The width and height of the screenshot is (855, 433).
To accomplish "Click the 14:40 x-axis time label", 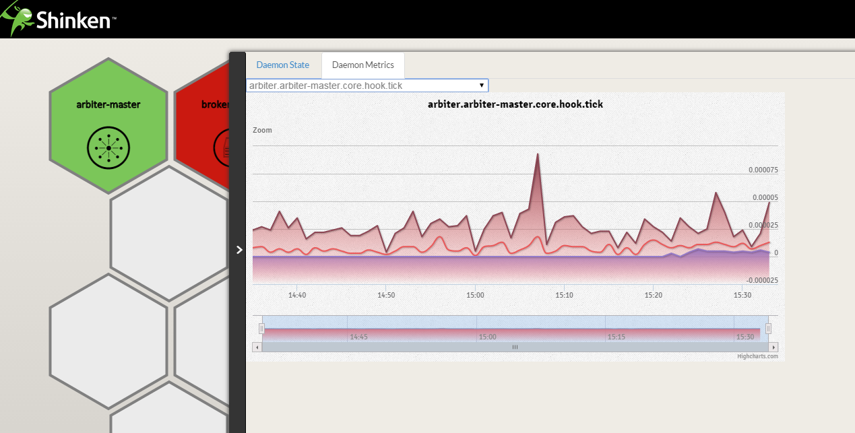I will coord(297,295).
